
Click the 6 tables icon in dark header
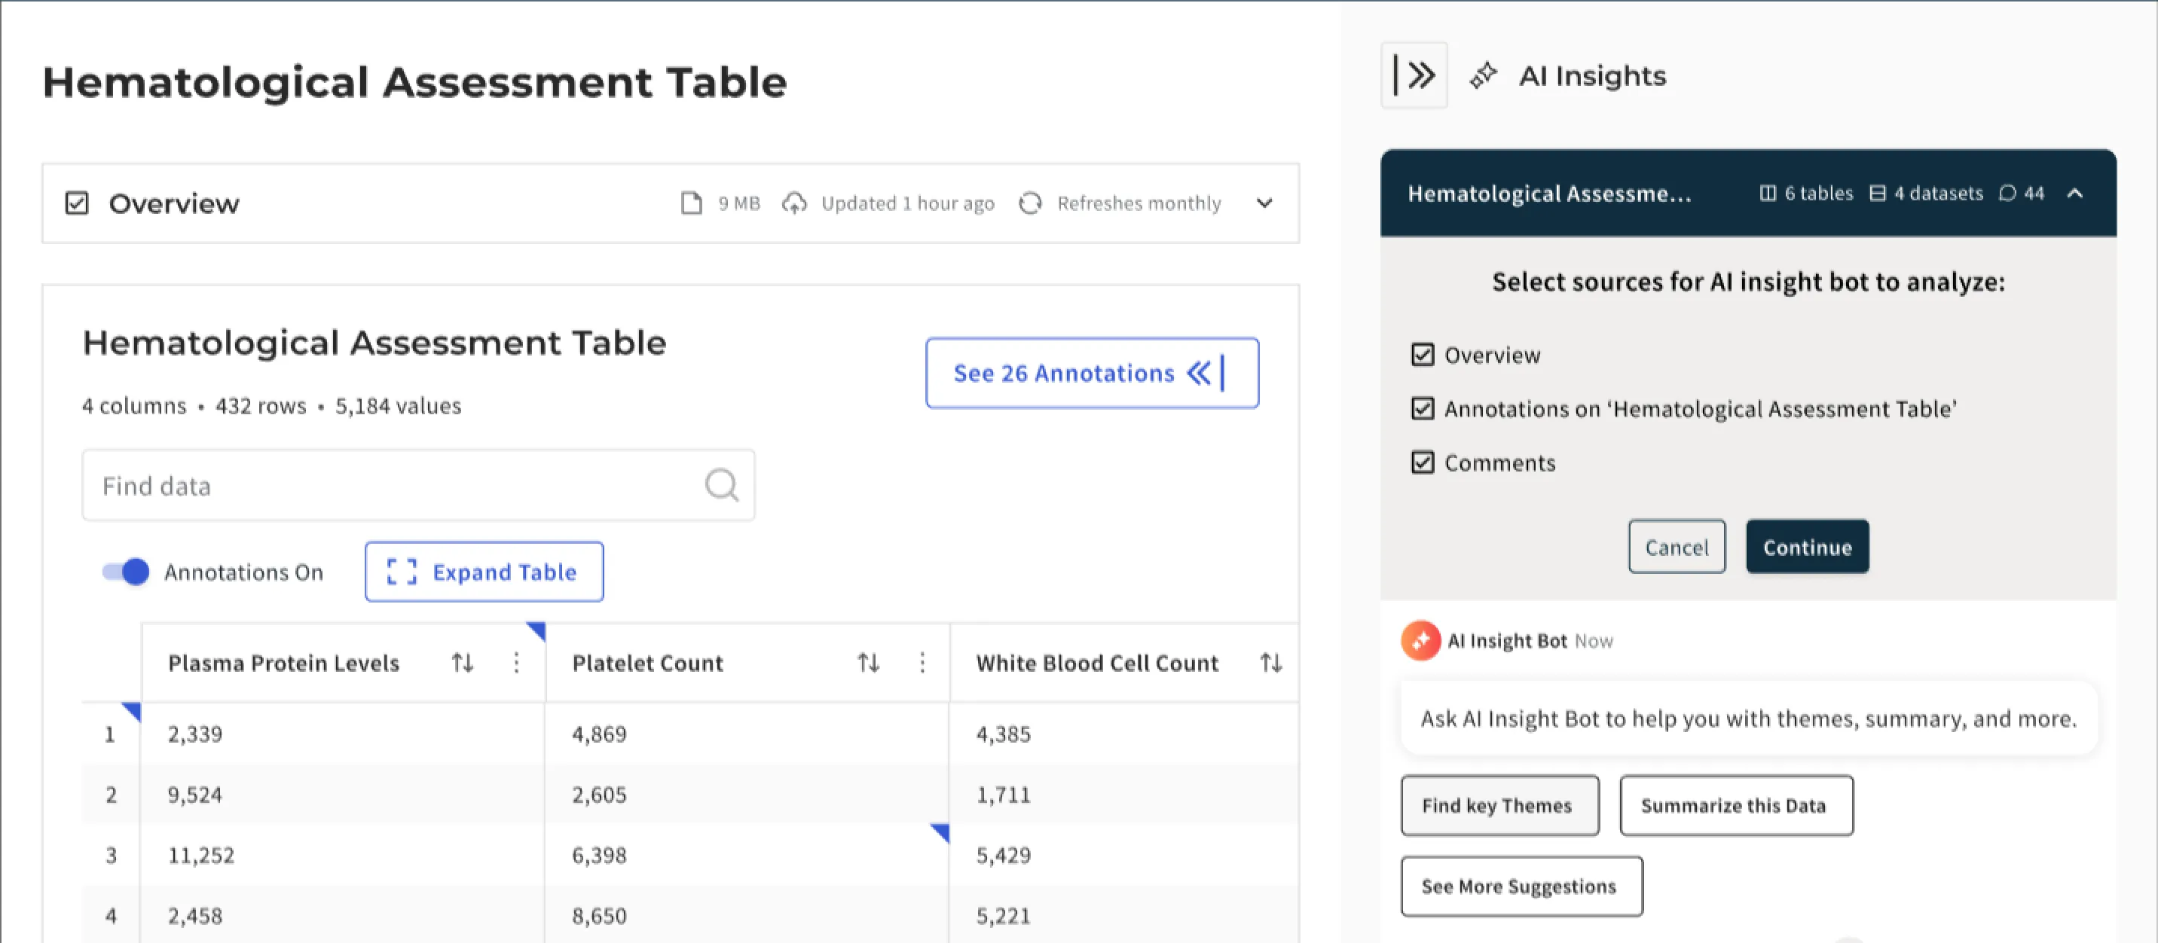pos(1768,194)
